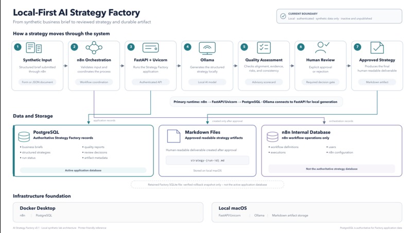Screen dimensions: 415x233
Task: Click the PostgreSQL database cylinder icon
Action: [x=24, y=137]
